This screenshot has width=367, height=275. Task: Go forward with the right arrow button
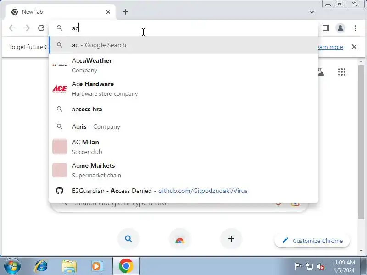point(27,28)
